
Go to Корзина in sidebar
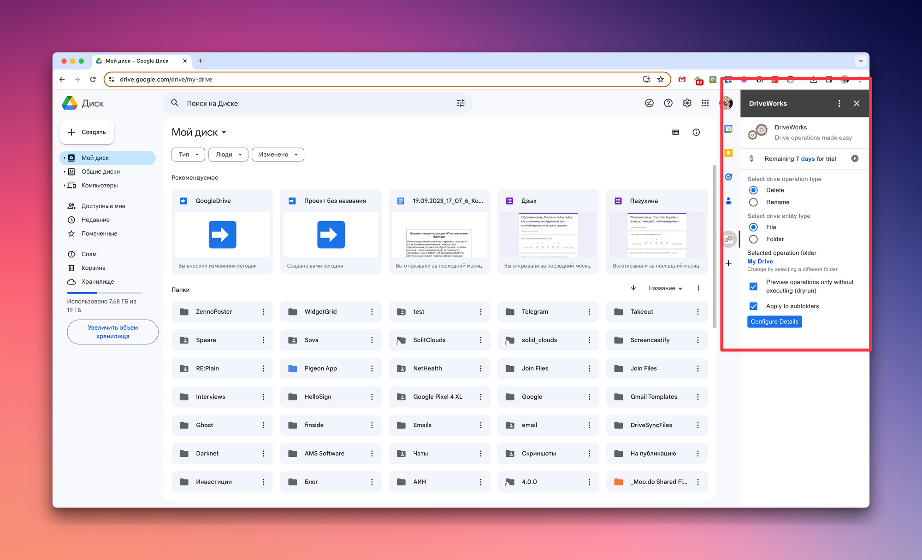[93, 268]
